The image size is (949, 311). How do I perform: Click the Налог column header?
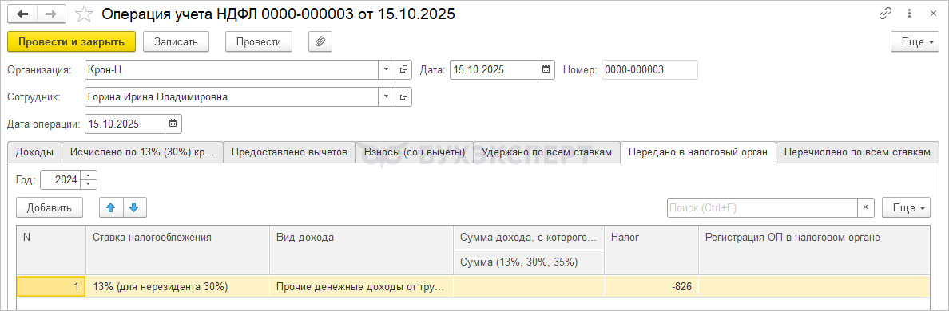[651, 250]
